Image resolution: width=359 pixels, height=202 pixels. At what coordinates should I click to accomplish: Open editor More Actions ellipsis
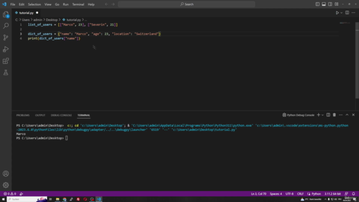353,13
